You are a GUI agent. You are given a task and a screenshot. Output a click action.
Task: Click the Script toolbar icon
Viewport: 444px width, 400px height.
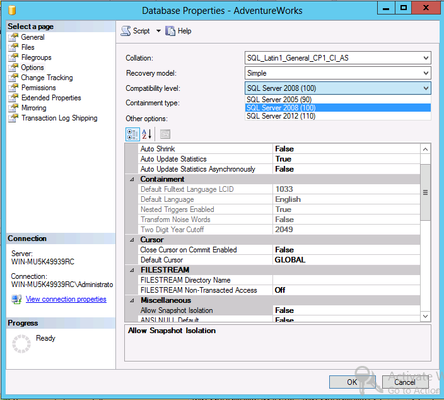[126, 31]
